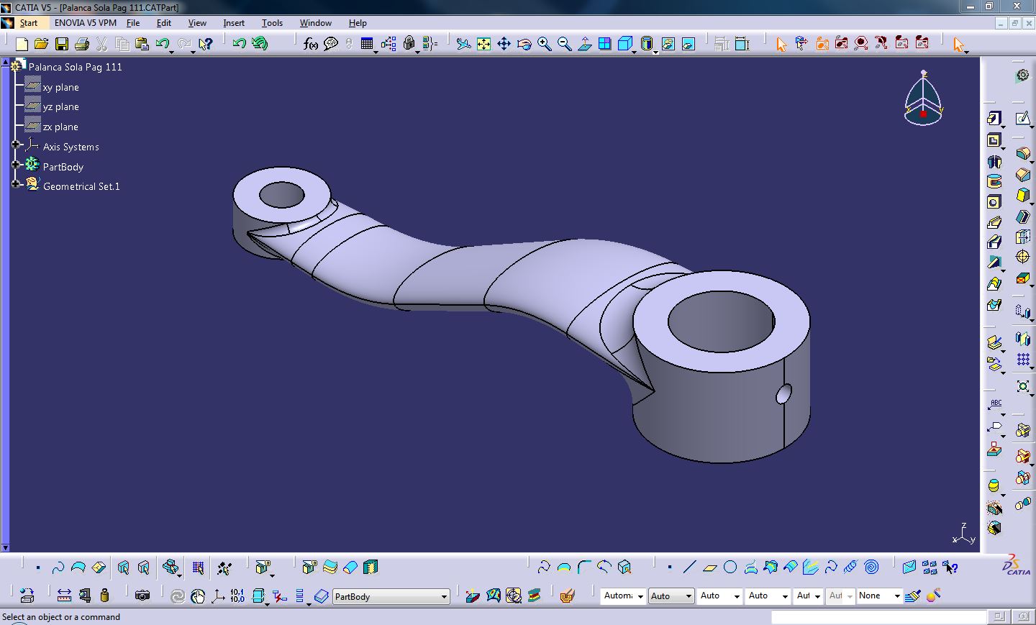The height and width of the screenshot is (625, 1036).
Task: Select the Pan view tool
Action: 504,44
